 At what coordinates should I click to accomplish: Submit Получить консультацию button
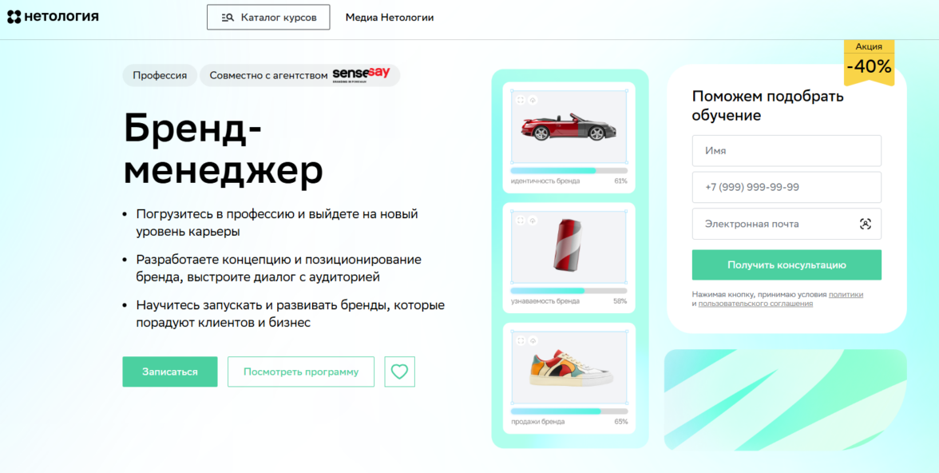[786, 265]
